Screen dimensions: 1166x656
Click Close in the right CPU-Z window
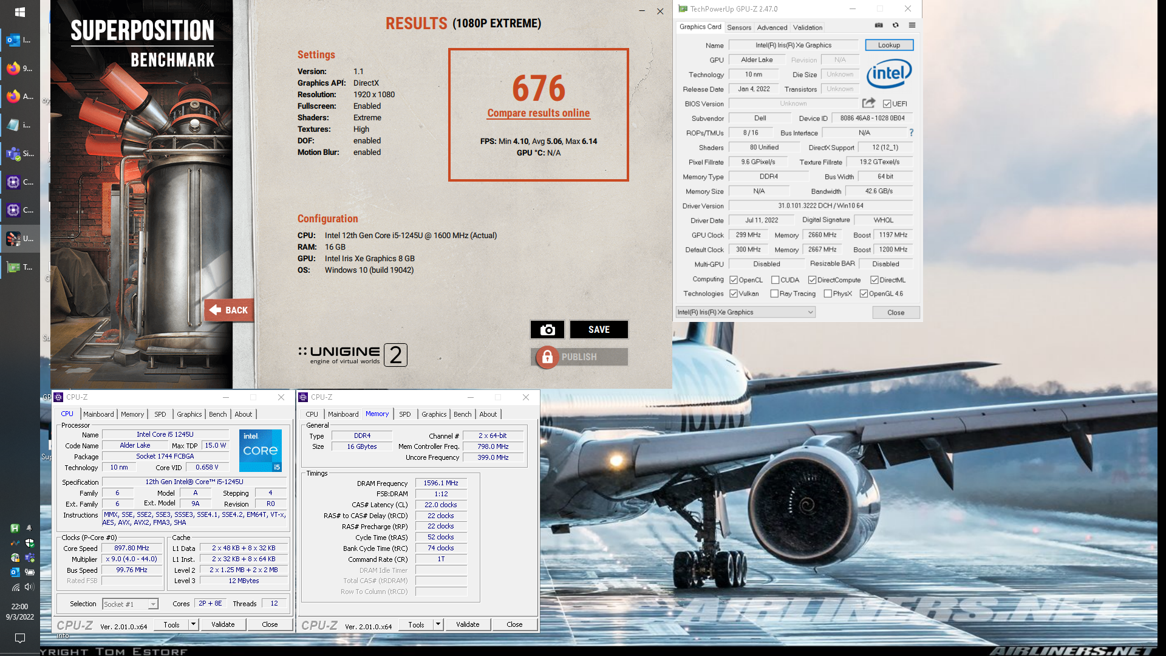(514, 624)
